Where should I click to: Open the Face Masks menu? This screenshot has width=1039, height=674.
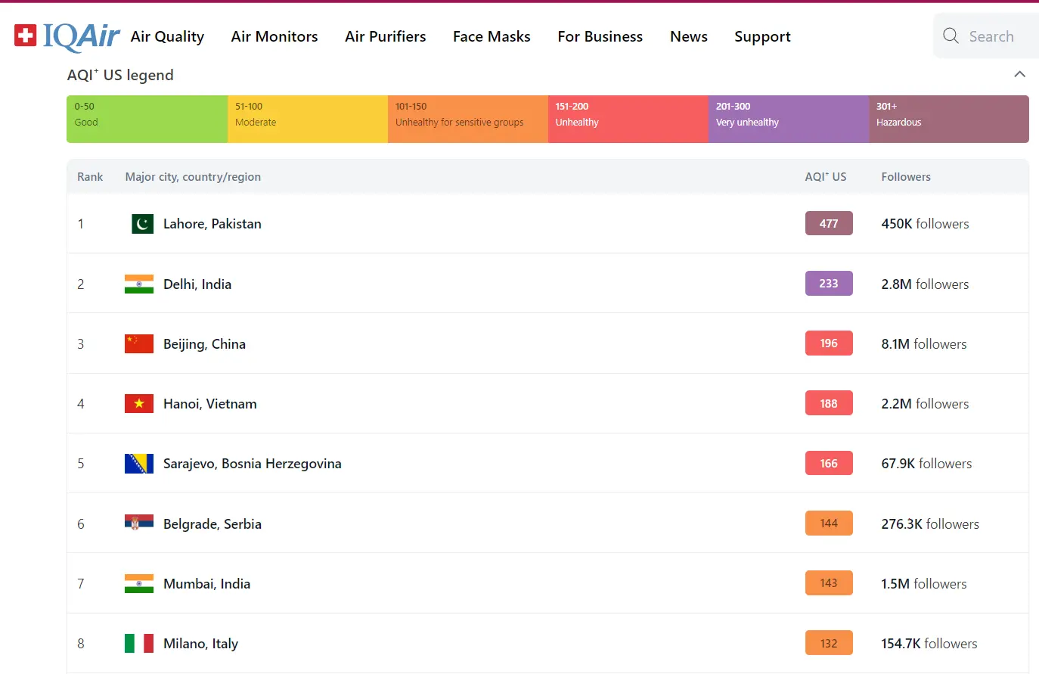click(492, 36)
